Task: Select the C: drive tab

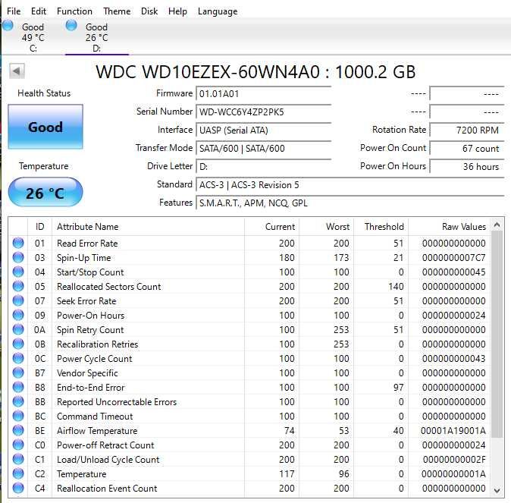Action: [33, 37]
